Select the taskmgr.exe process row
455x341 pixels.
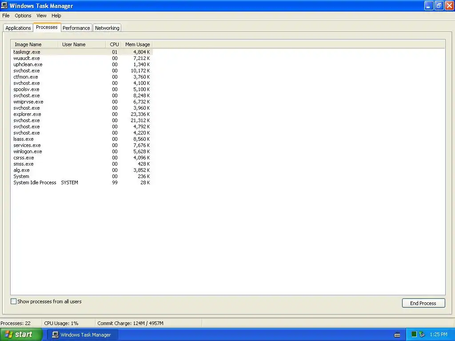[x=82, y=52]
